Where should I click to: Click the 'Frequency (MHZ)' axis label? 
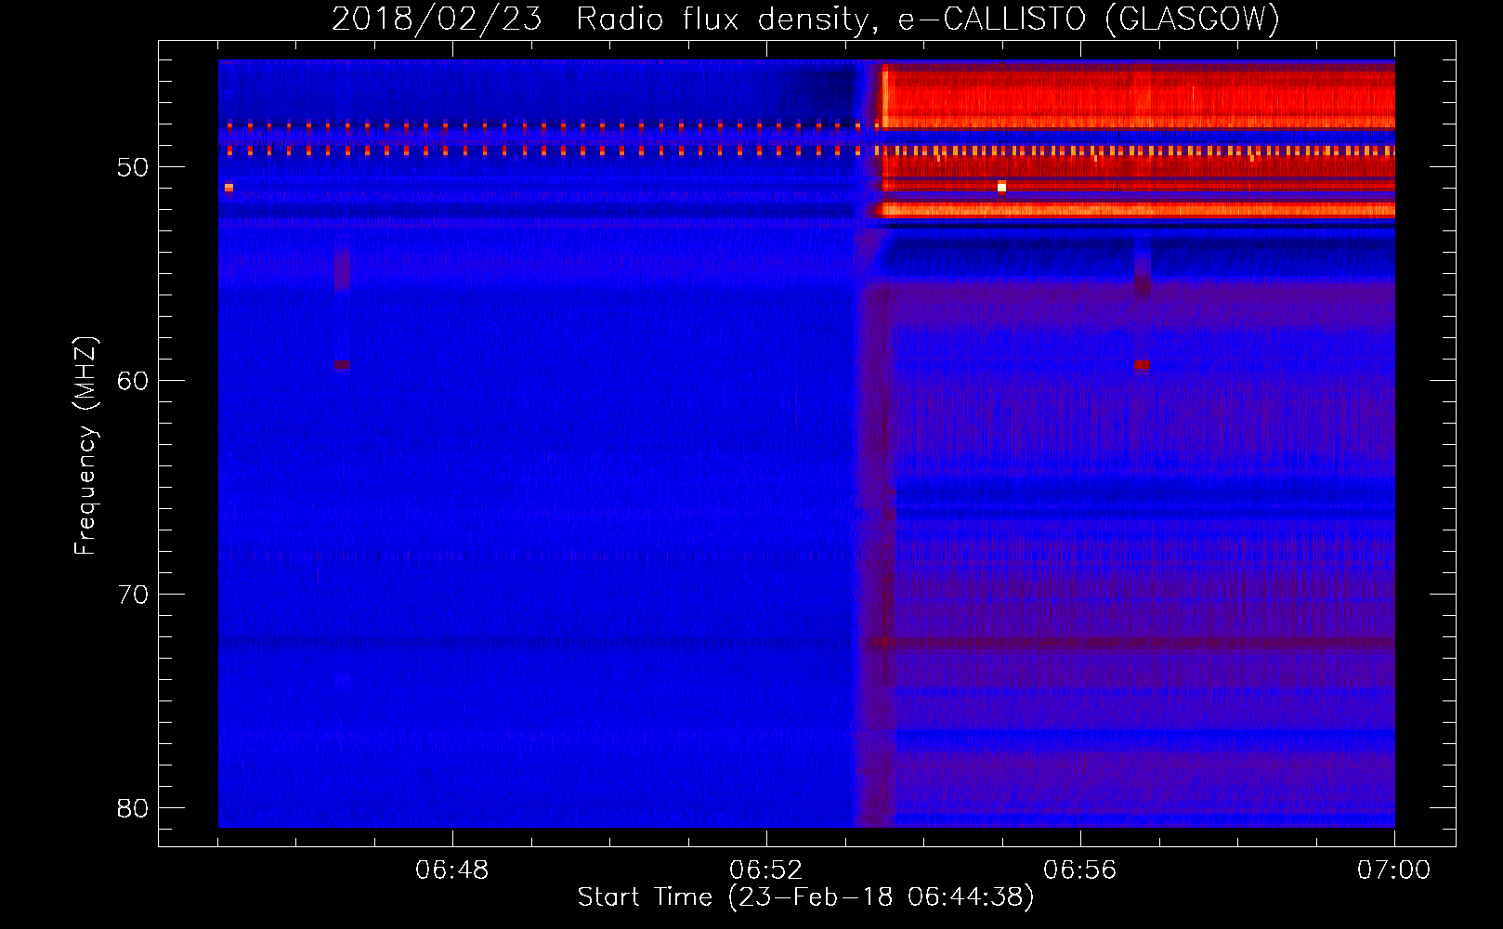[x=85, y=446]
